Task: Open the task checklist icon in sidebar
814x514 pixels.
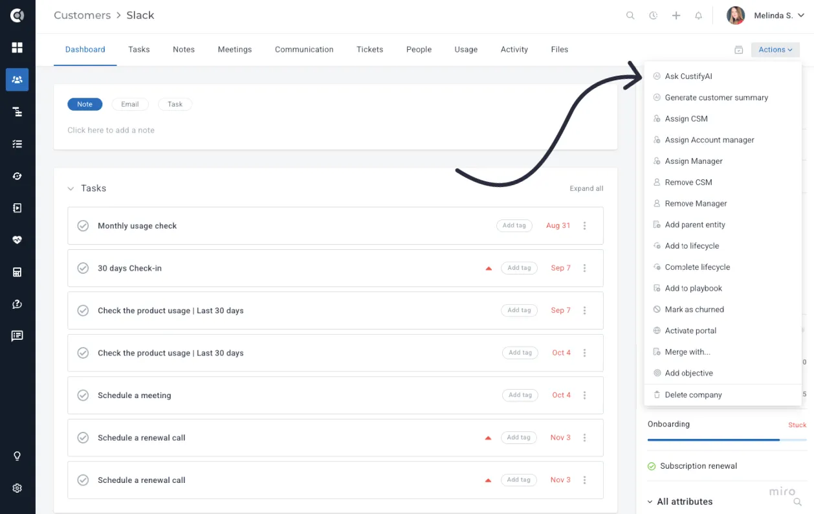Action: [x=17, y=144]
